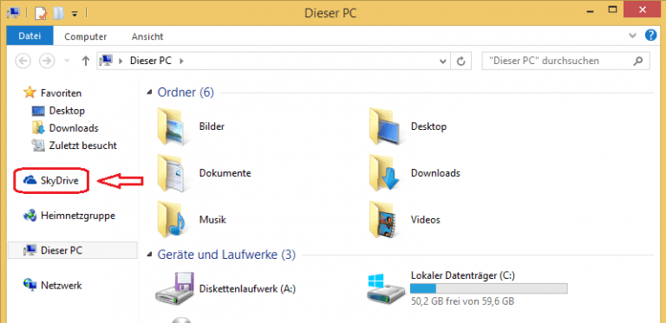Open the customize quick access toolbar dropdown
The image size is (666, 323).
pyautogui.click(x=75, y=14)
